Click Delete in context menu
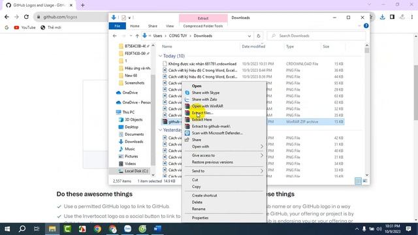This screenshot has height=235, width=418. coord(197,202)
